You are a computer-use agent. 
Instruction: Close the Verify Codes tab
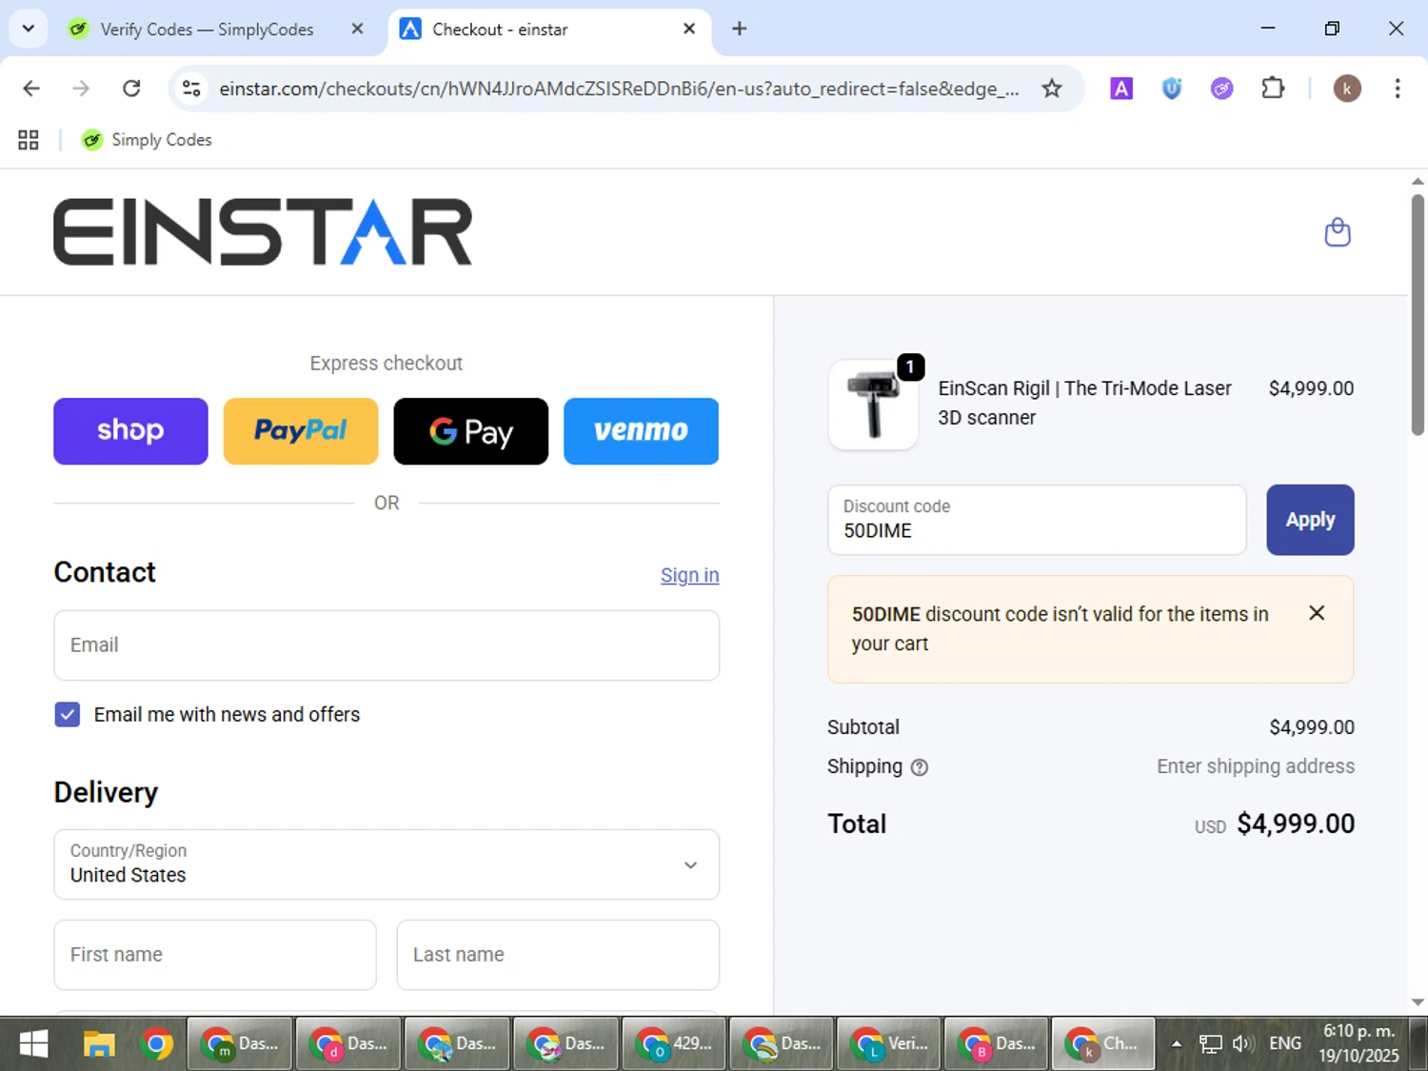click(357, 29)
